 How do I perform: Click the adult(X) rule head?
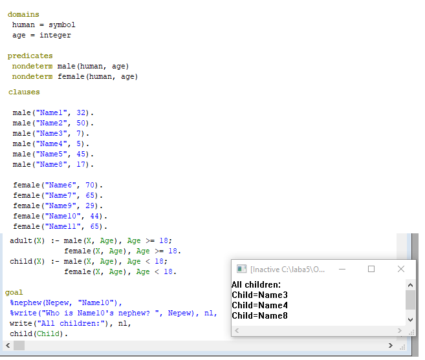[27, 240]
